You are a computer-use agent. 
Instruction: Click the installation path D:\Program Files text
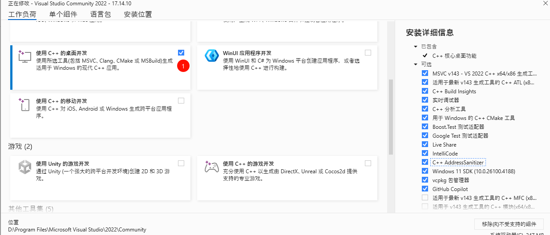[x=77, y=230]
